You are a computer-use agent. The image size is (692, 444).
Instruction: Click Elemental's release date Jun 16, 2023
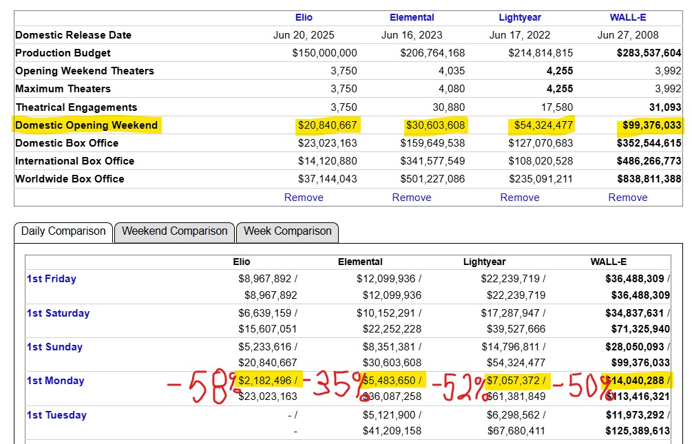pyautogui.click(x=412, y=35)
